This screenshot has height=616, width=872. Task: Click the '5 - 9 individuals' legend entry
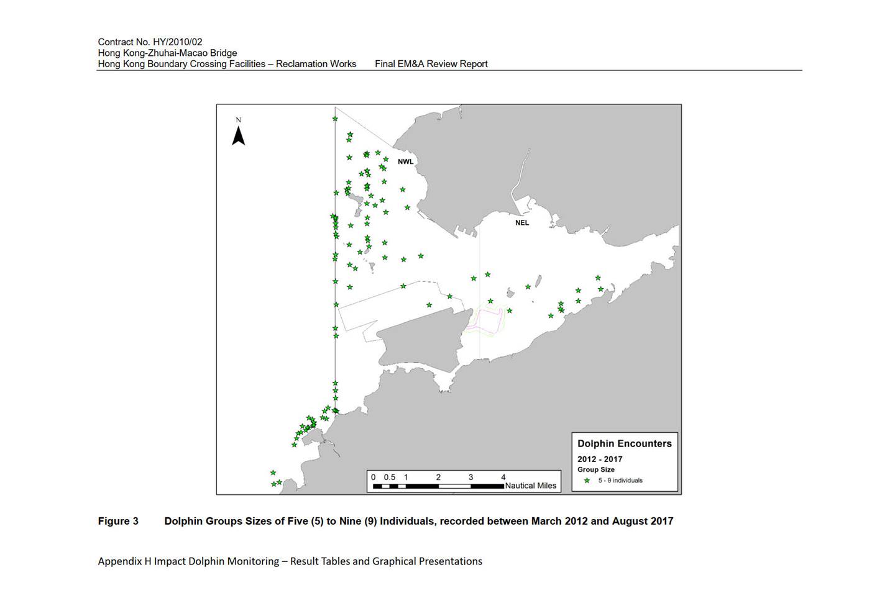(620, 480)
